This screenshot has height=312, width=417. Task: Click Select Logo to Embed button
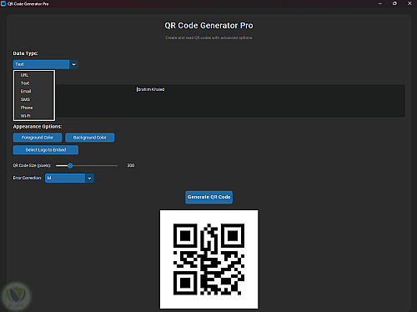click(x=46, y=150)
